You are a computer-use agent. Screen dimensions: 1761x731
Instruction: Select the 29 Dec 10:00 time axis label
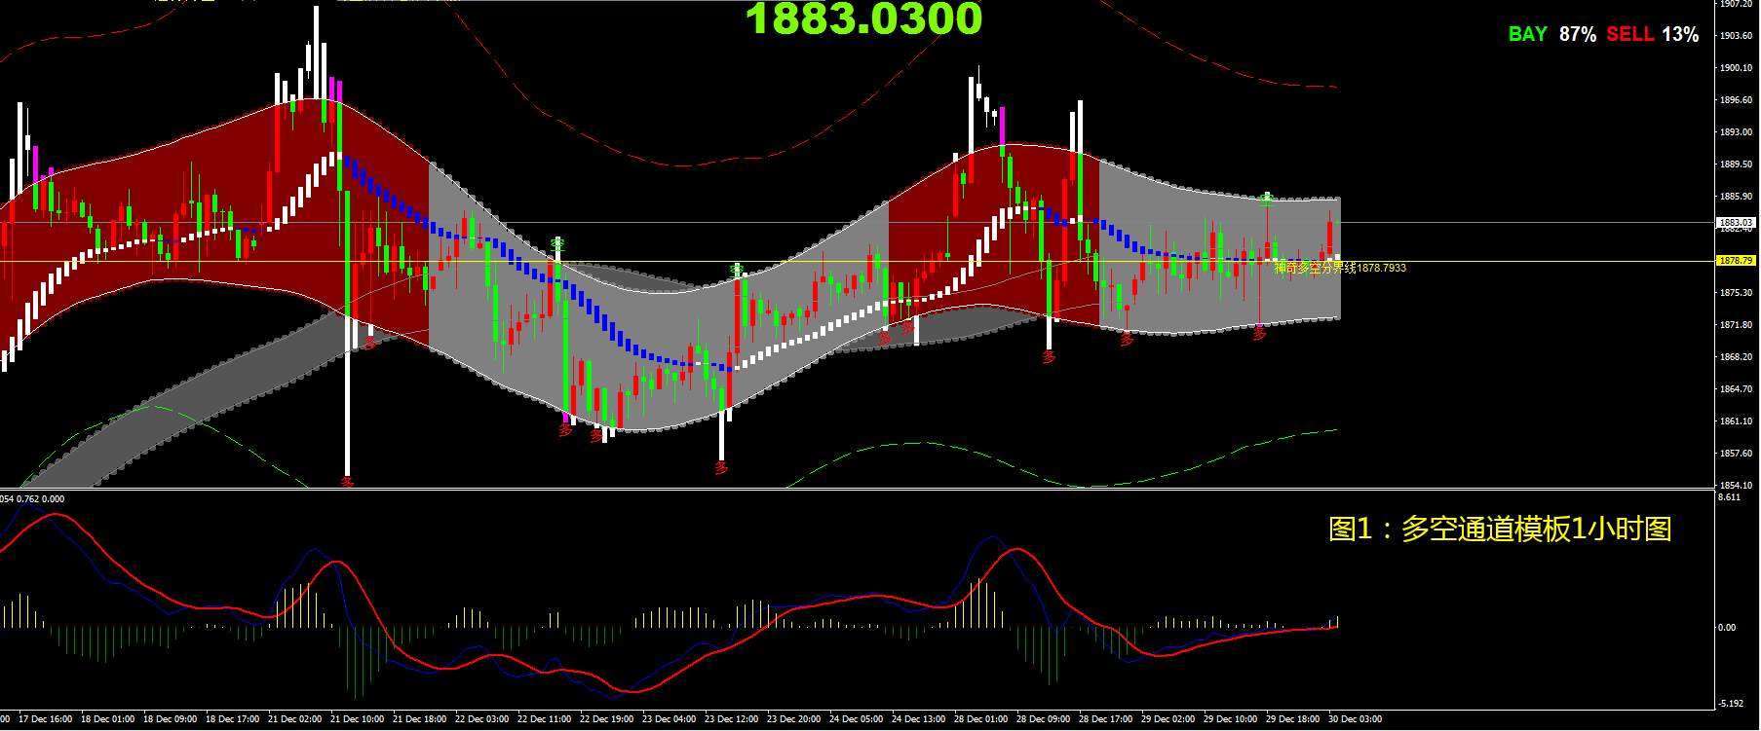[1231, 720]
